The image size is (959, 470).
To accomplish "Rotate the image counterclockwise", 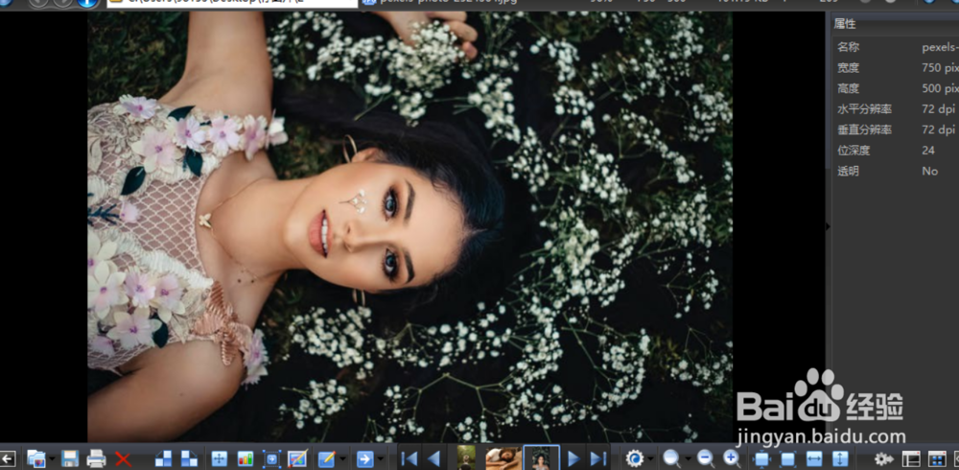I will (x=163, y=458).
